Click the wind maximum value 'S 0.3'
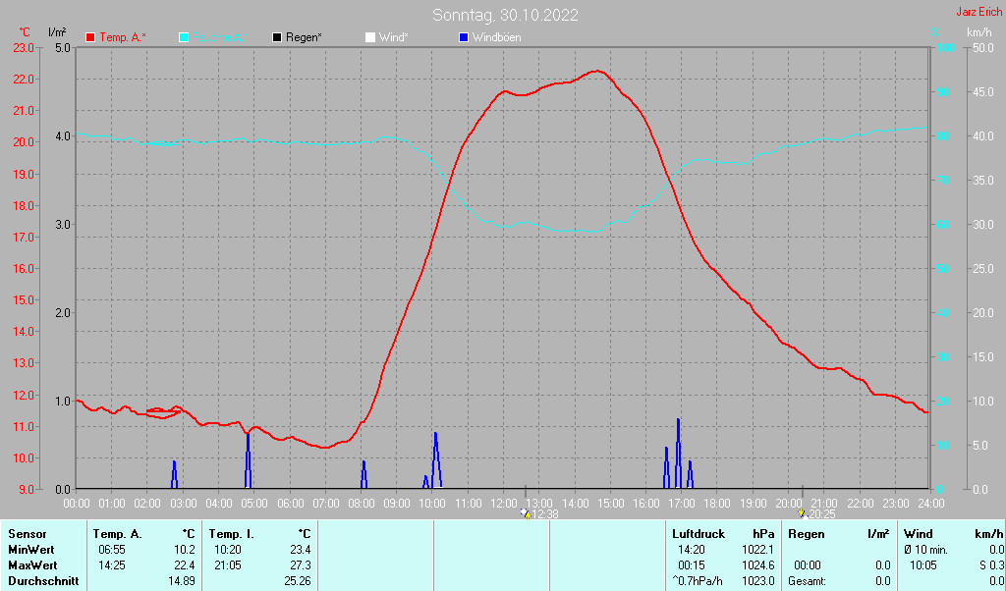Image resolution: width=1006 pixels, height=591 pixels. (x=992, y=566)
